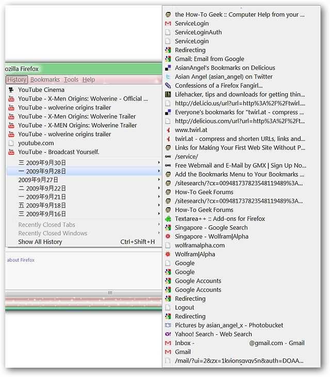Screen dimensions: 330x377
Task: Expand the 2009年9月16日 submenu arrow
Action: click(159, 214)
